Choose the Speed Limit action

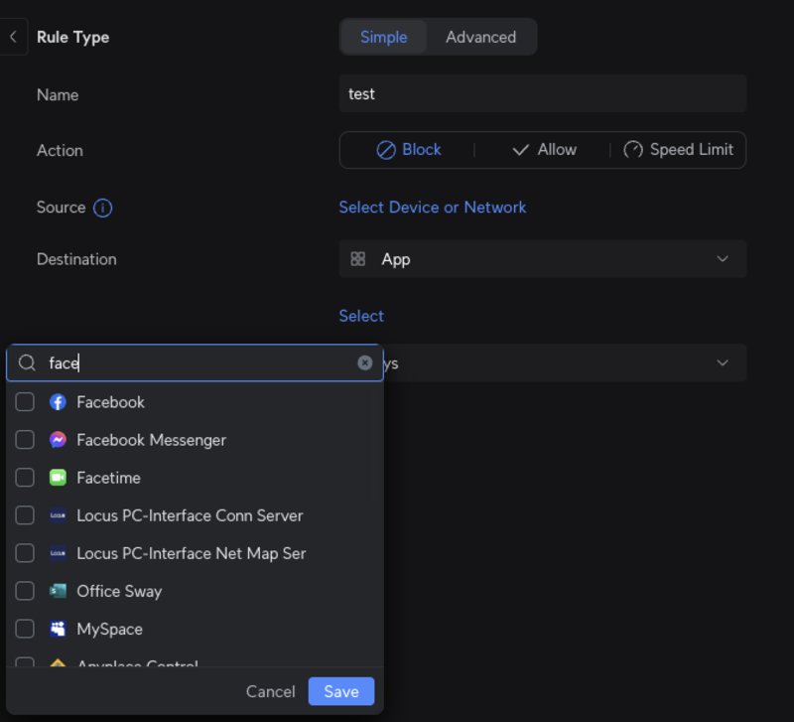pyautogui.click(x=678, y=150)
